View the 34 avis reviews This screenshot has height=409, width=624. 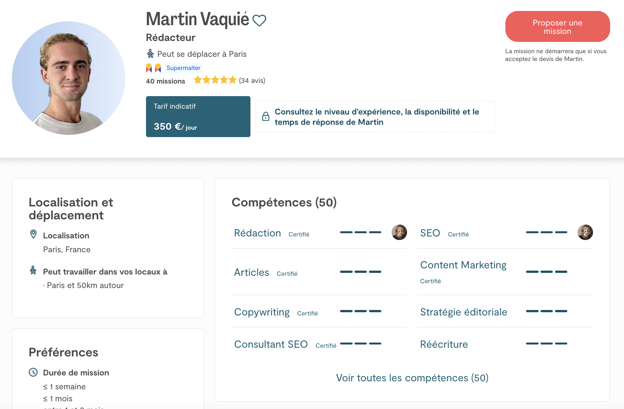tap(252, 81)
